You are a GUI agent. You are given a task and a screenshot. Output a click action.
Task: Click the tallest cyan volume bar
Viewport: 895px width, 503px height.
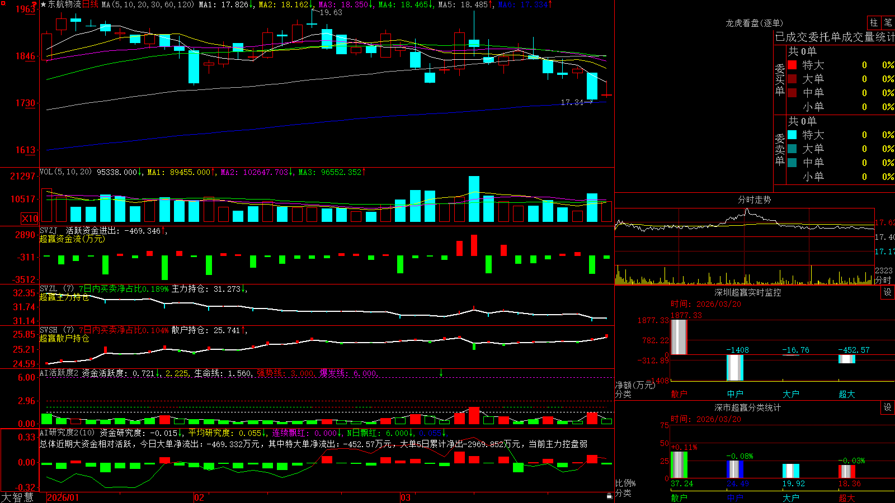[474, 199]
